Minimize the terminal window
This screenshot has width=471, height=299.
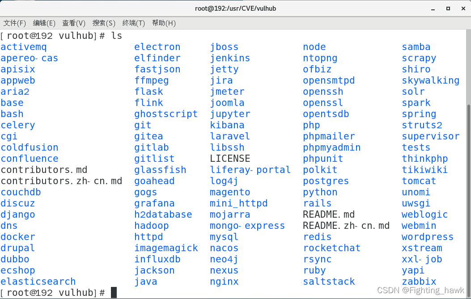(x=433, y=8)
